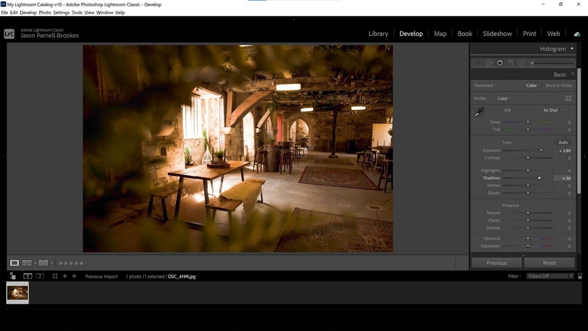Collapse the Histogram panel
This screenshot has height=331, width=588.
tap(572, 49)
